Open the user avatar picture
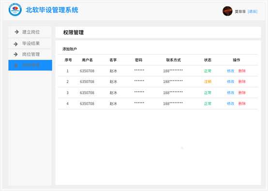This screenshot has height=191, width=268. [227, 11]
